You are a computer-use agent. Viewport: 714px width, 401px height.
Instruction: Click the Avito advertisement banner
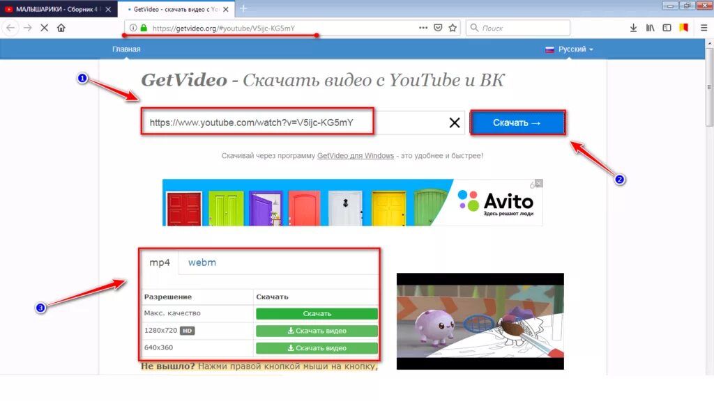[352, 203]
